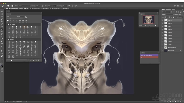Select the Zoom magnifier tool

pos(2,58)
